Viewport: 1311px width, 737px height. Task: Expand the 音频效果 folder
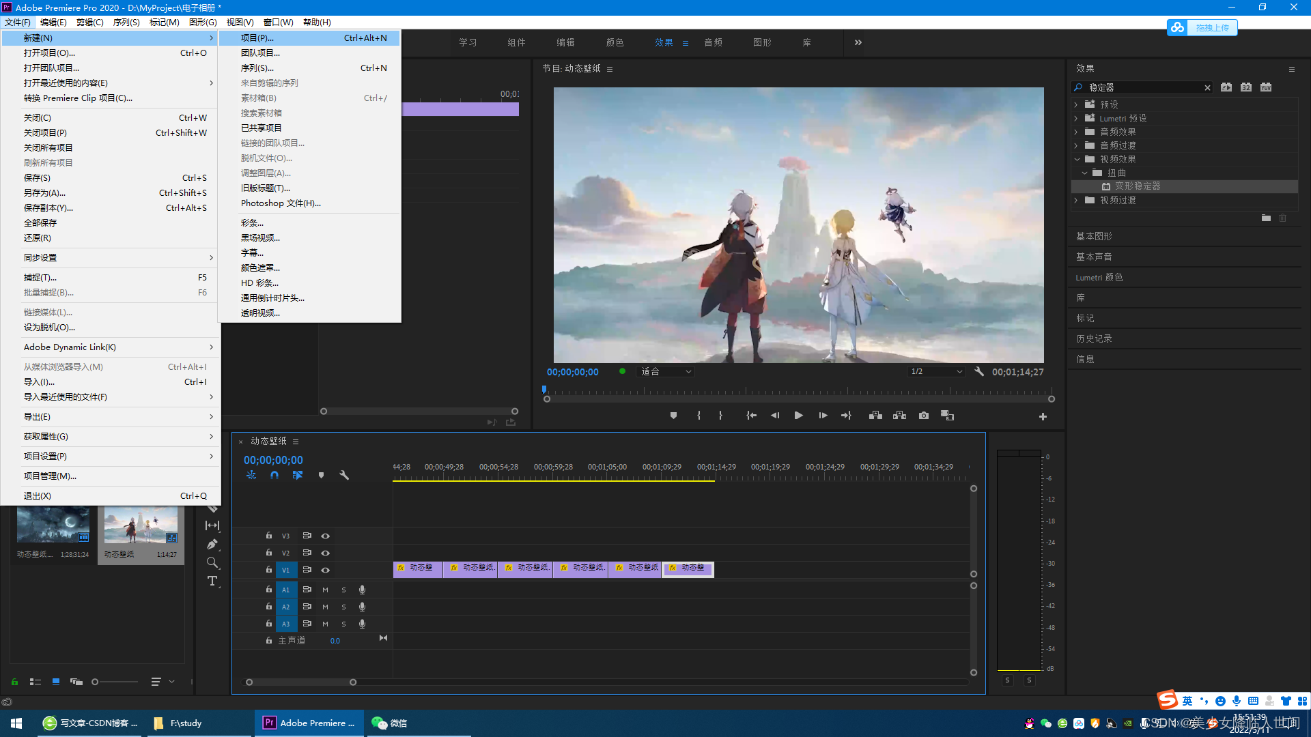click(1076, 132)
